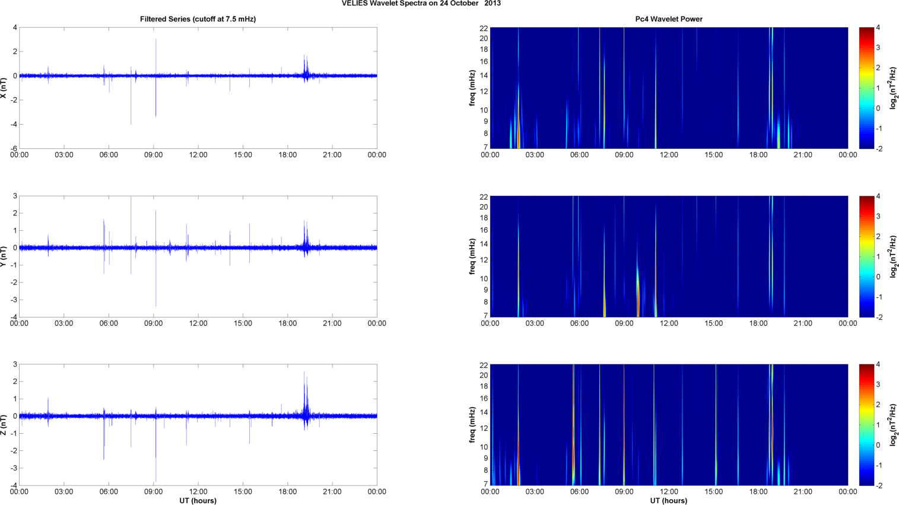
Task: Click 'UT (hours)' label under the bottom wavelet spectrum
Action: point(669,501)
